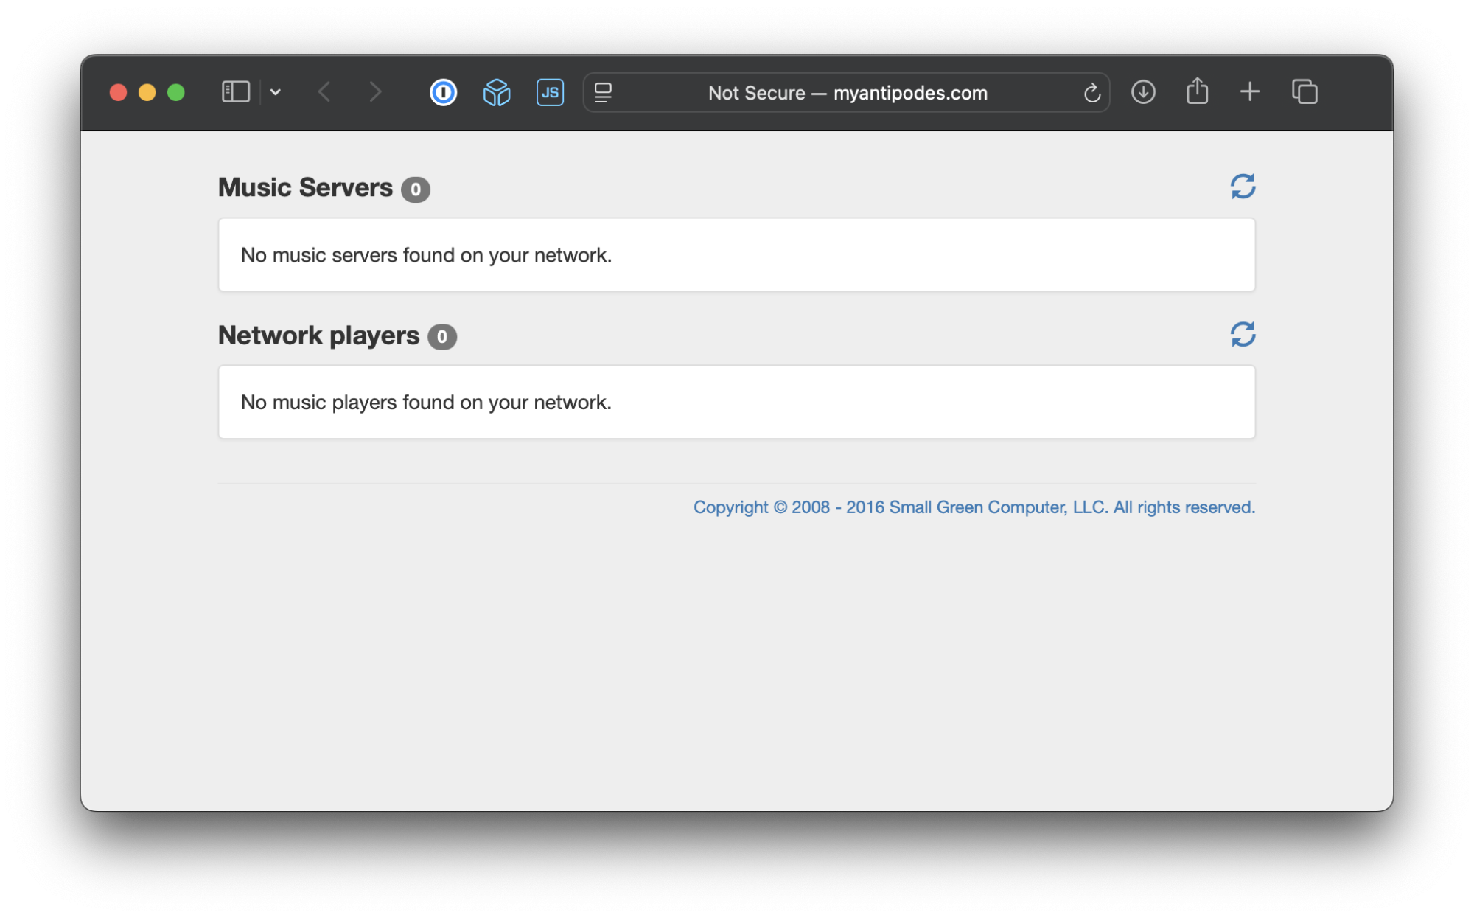Open the 1Password extension
Viewport: 1474px width, 918px height.
tap(443, 92)
